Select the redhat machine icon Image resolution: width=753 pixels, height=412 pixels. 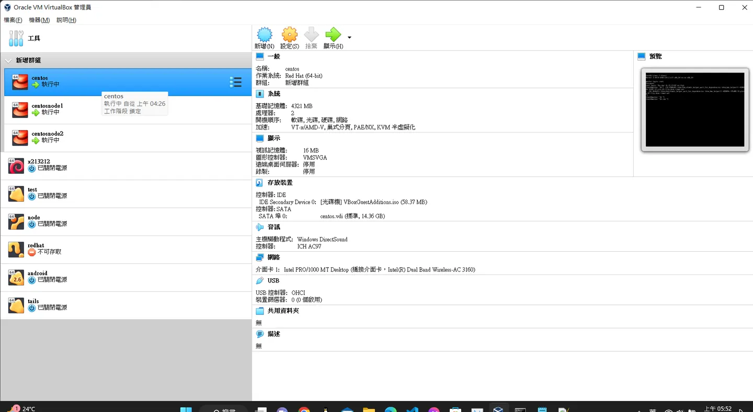coord(16,250)
